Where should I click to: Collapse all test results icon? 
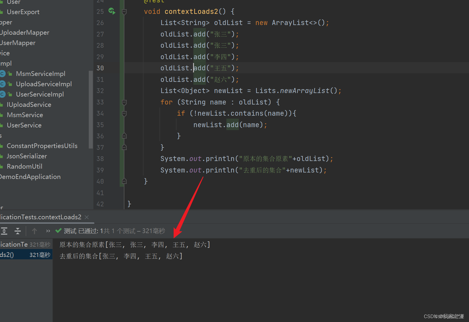point(18,231)
